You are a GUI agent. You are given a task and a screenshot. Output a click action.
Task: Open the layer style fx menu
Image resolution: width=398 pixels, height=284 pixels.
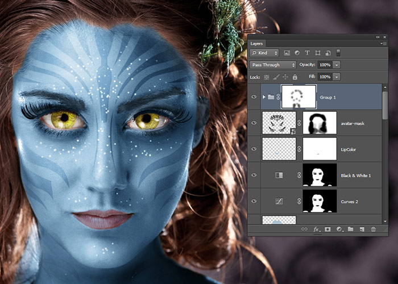click(x=316, y=229)
